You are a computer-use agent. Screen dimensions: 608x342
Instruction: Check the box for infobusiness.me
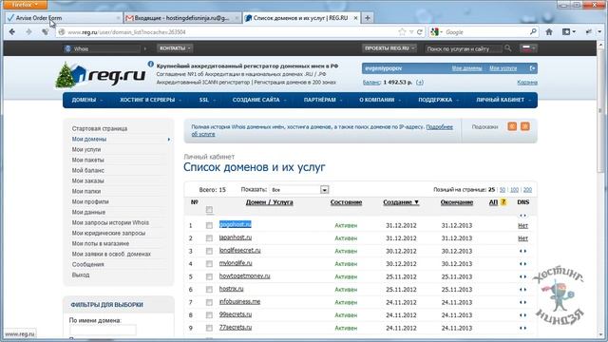(209, 302)
